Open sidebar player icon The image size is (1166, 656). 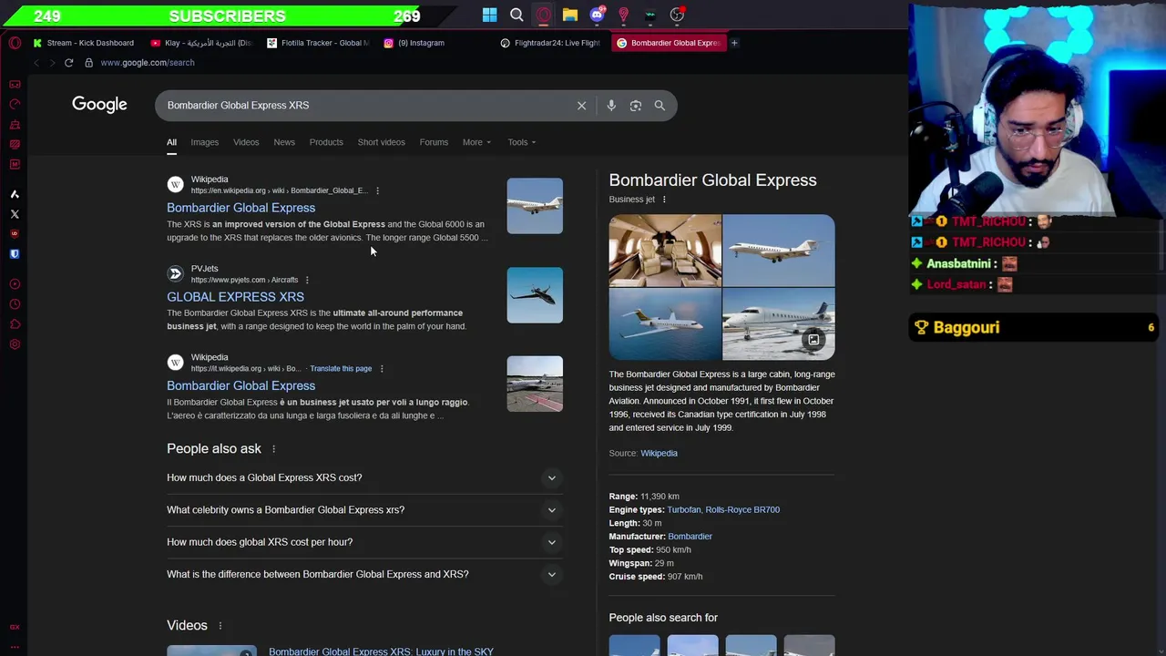coord(15,284)
